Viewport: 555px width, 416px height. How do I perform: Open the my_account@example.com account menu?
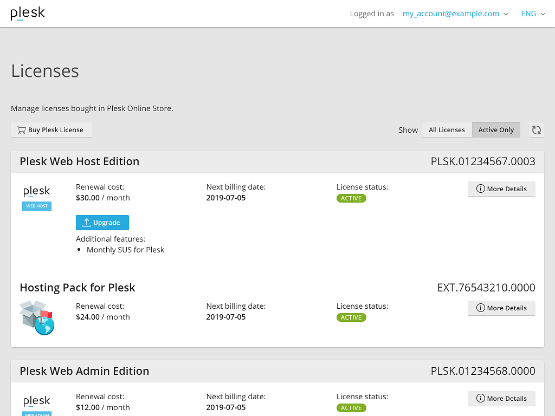[455, 14]
